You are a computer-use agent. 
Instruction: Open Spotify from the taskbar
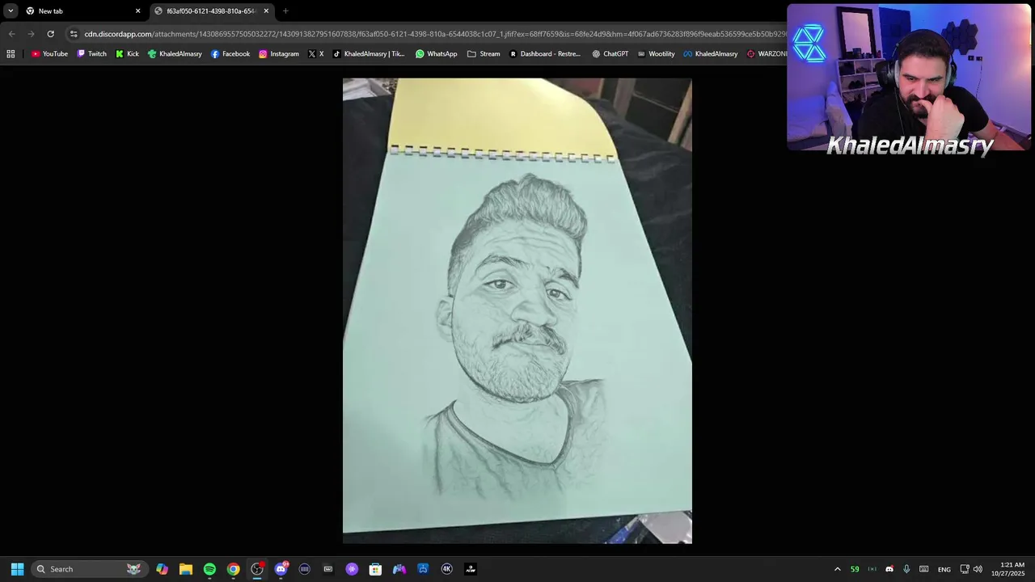coord(209,569)
